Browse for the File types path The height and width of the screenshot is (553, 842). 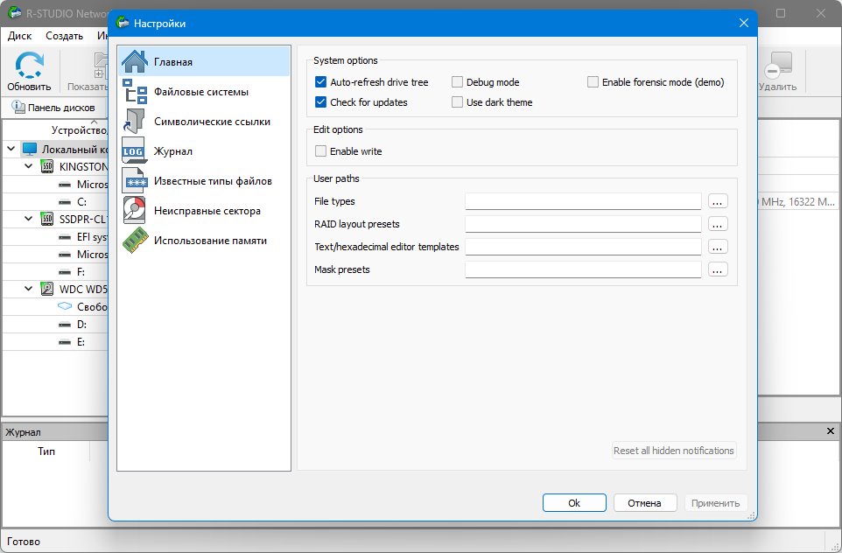[718, 201]
